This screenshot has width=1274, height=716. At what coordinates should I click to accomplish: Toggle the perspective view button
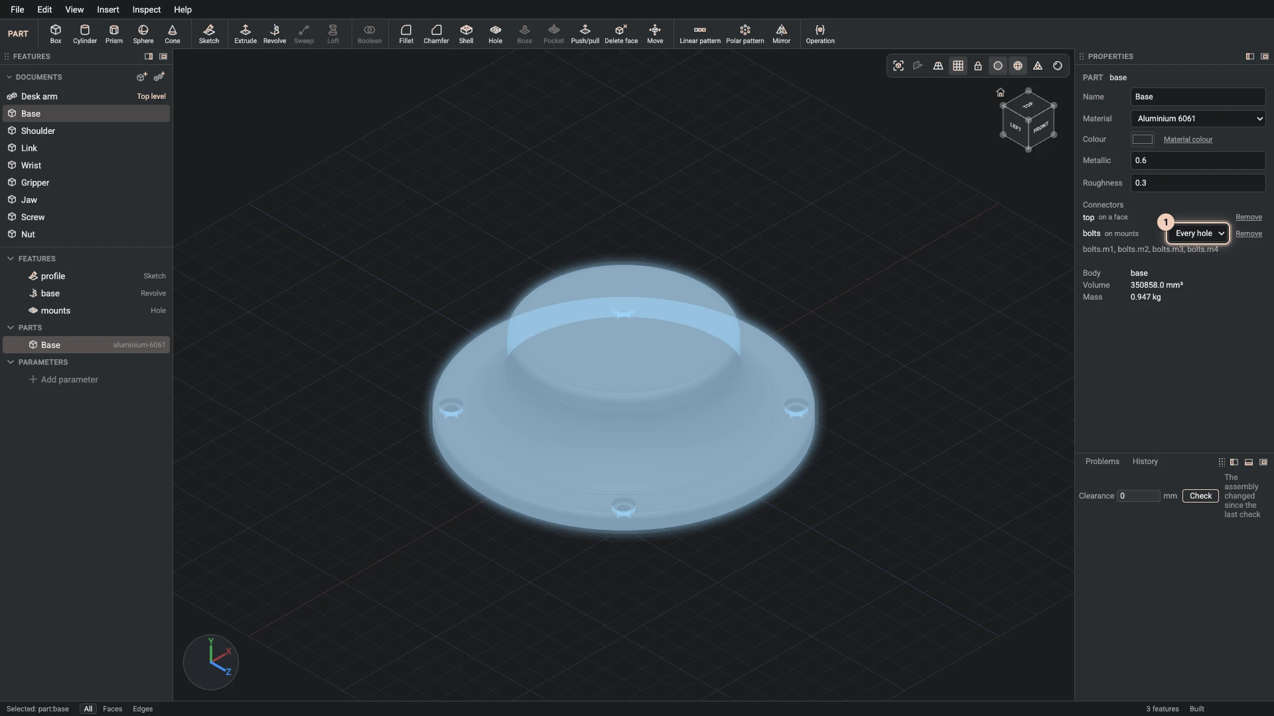click(x=938, y=66)
